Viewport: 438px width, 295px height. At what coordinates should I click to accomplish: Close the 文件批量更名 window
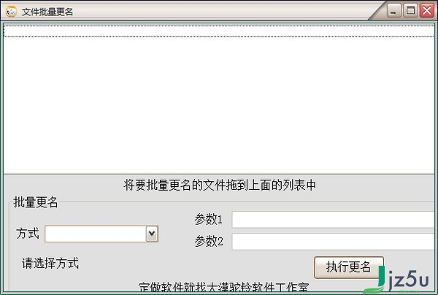point(427,11)
